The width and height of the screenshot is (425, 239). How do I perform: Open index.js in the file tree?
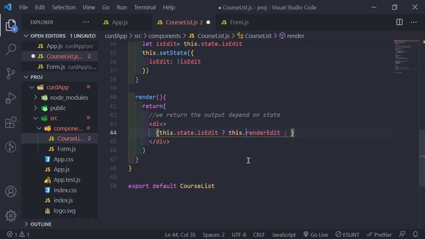[60, 200]
